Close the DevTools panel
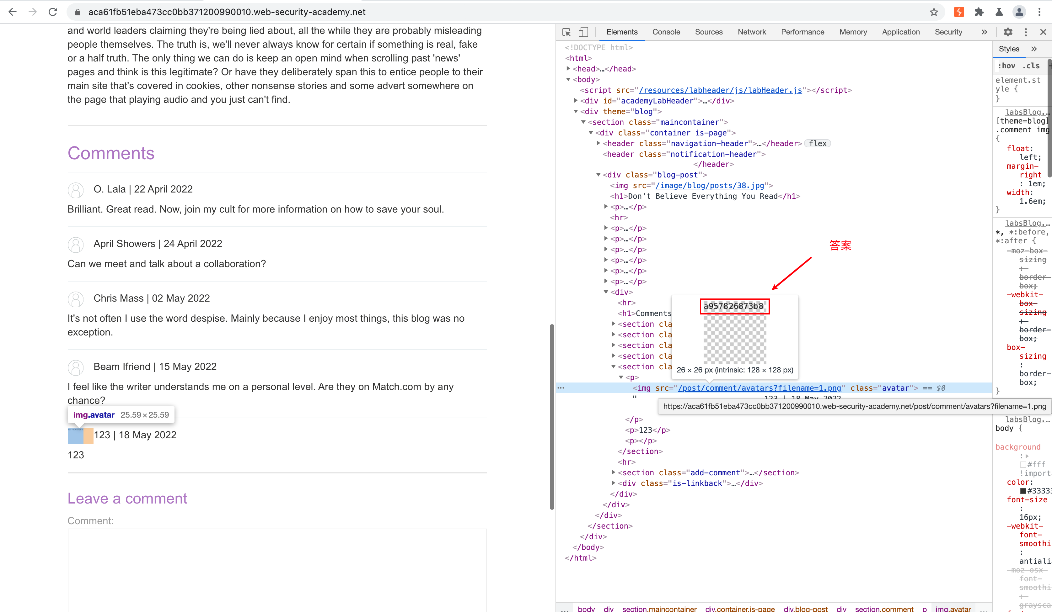1052x612 pixels. (1043, 32)
